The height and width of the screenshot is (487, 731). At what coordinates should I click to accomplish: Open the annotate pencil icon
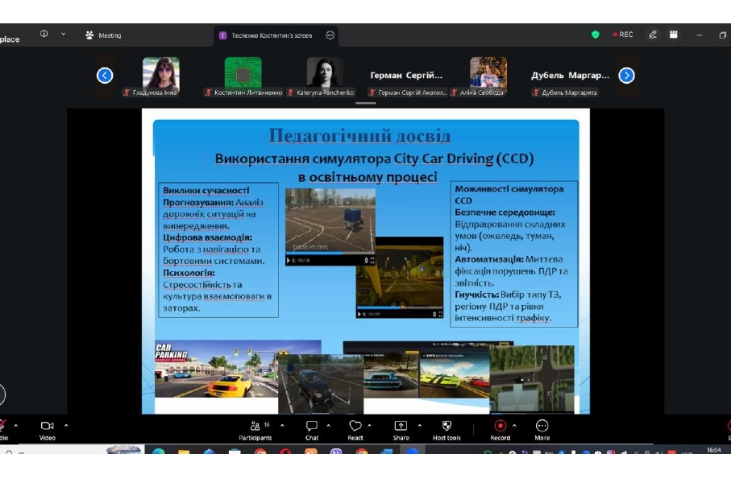(653, 35)
